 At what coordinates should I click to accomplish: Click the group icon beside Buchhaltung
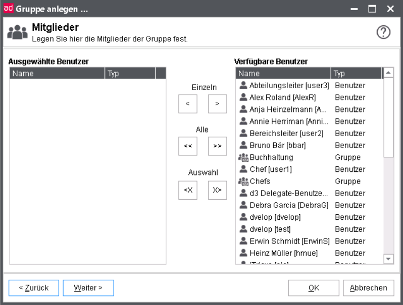pos(243,157)
